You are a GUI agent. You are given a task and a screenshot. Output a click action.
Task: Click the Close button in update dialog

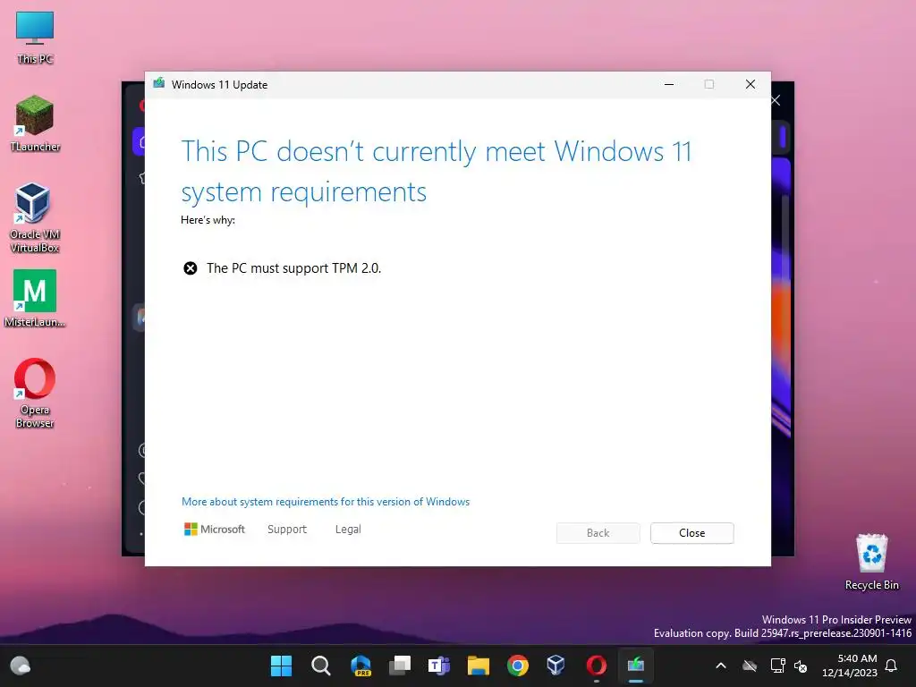(691, 533)
